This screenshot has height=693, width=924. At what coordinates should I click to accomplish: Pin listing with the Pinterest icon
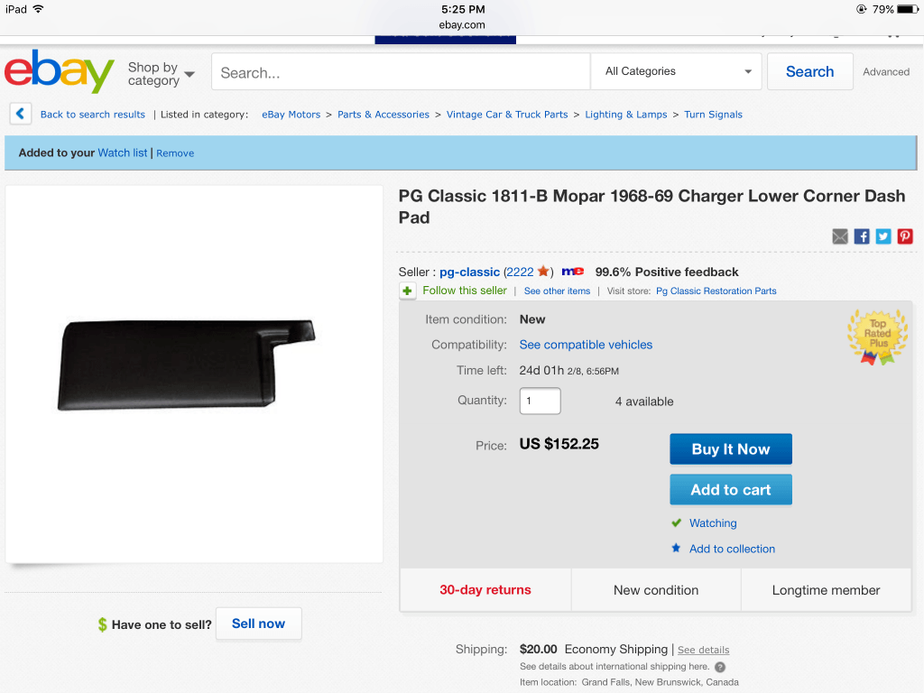pos(905,236)
